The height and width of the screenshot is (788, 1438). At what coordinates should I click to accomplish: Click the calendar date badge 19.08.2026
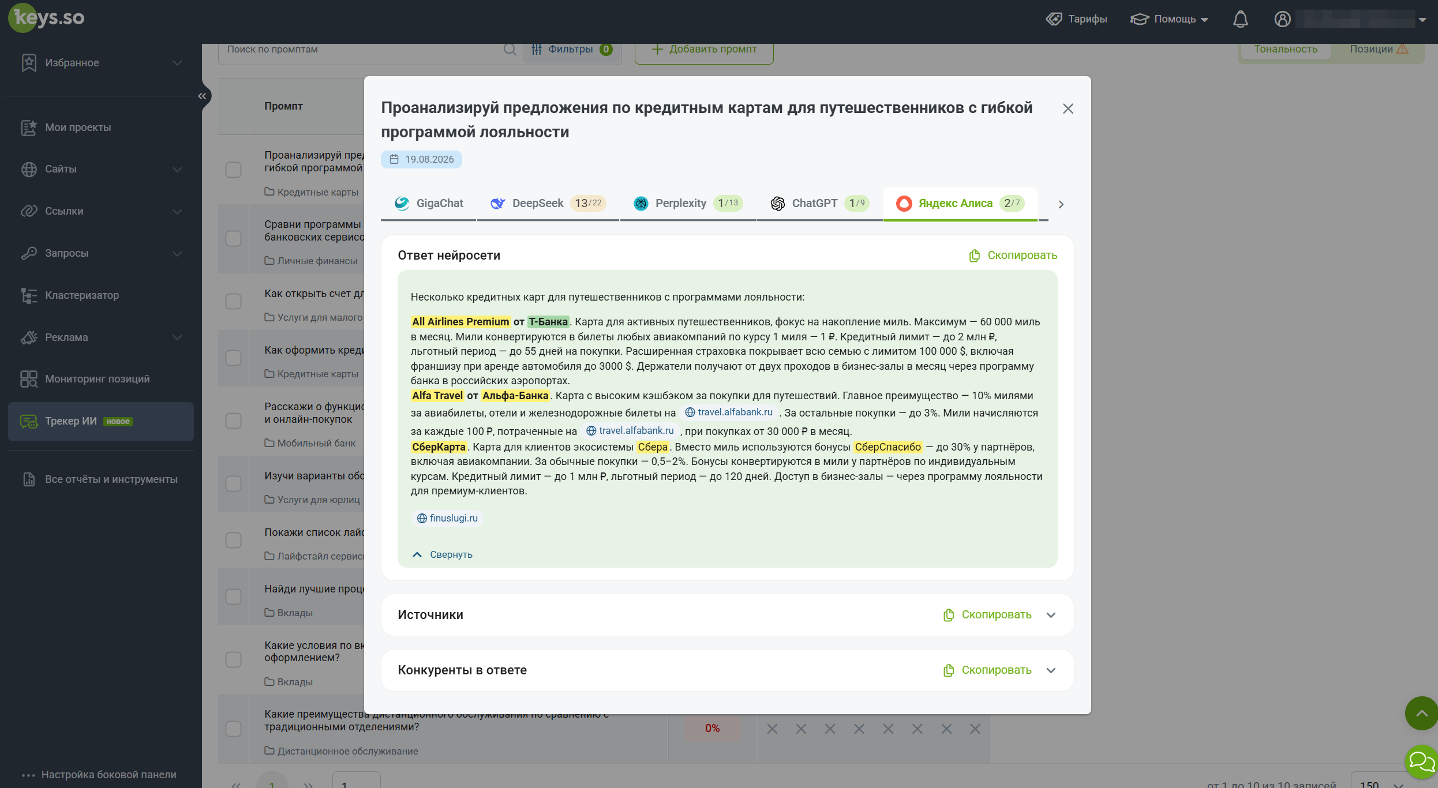(421, 159)
